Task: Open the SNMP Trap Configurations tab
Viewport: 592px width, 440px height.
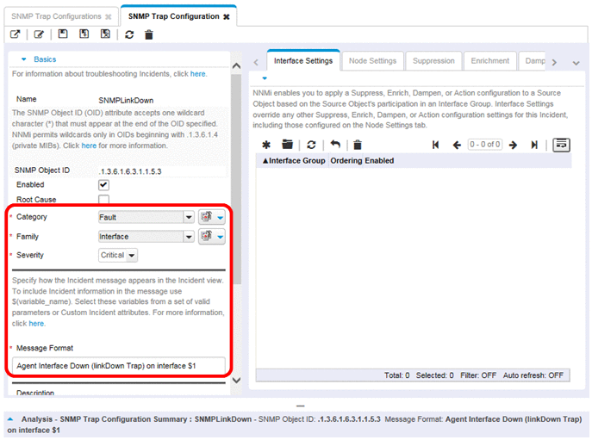Action: pos(54,16)
